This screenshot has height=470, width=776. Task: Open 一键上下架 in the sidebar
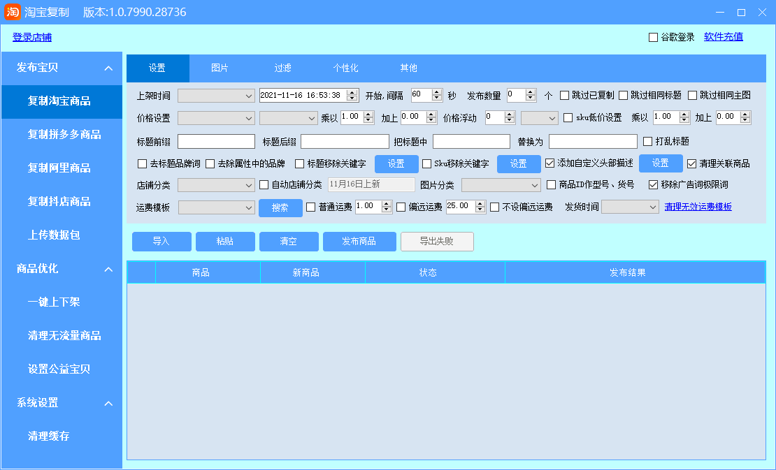tap(62, 302)
